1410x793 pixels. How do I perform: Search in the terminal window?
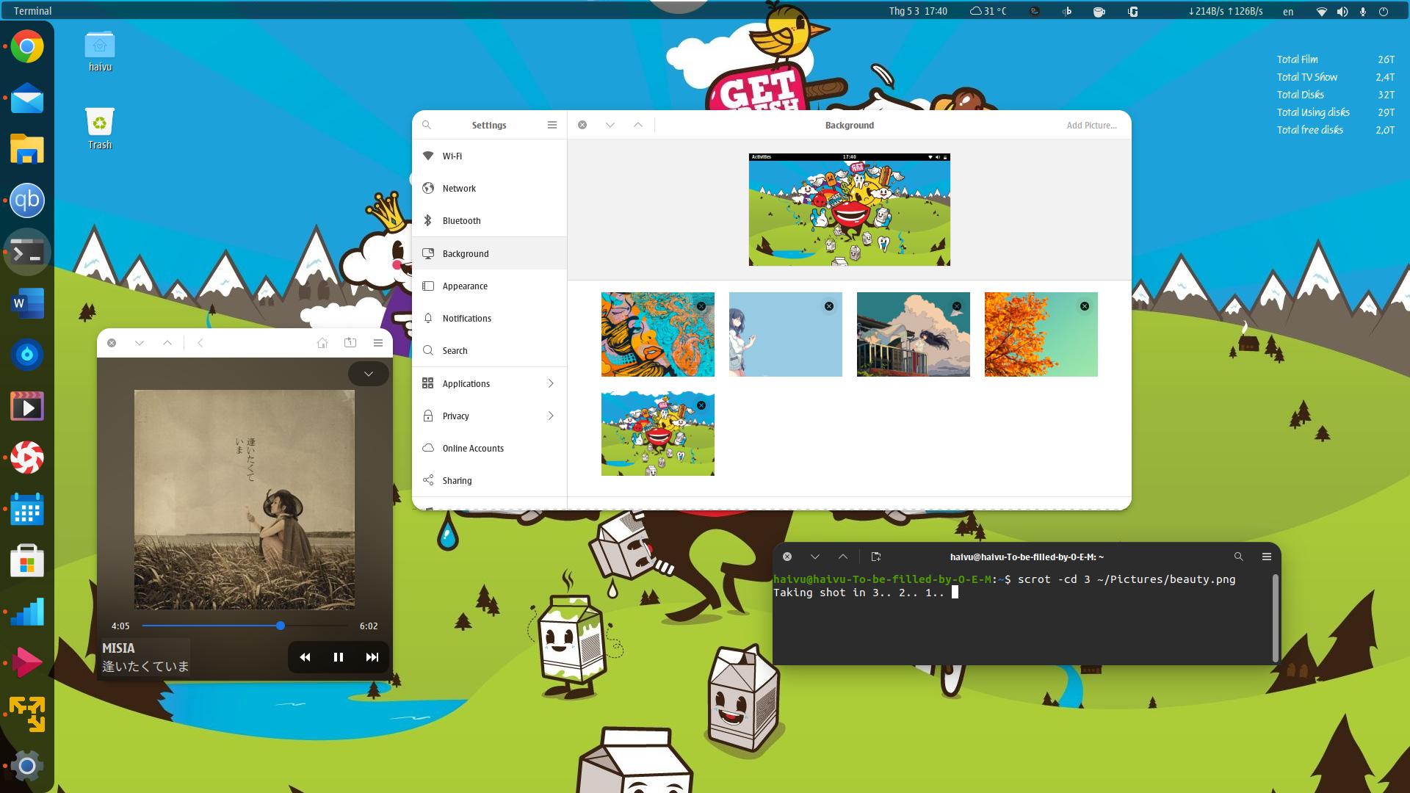click(x=1239, y=557)
